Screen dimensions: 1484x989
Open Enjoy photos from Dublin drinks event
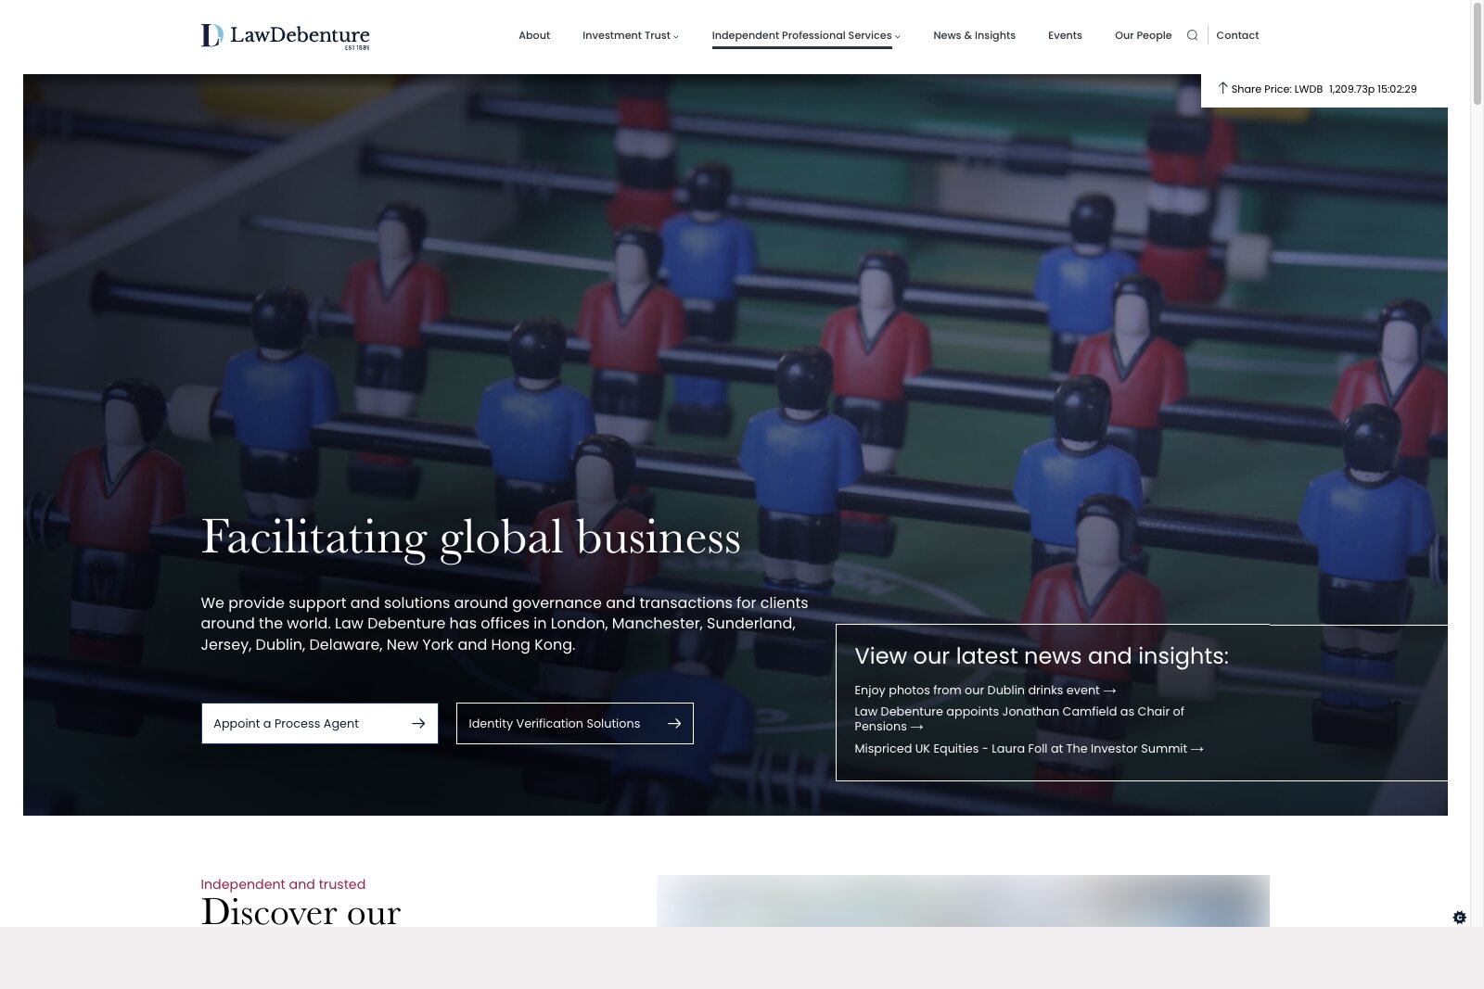pyautogui.click(x=985, y=691)
